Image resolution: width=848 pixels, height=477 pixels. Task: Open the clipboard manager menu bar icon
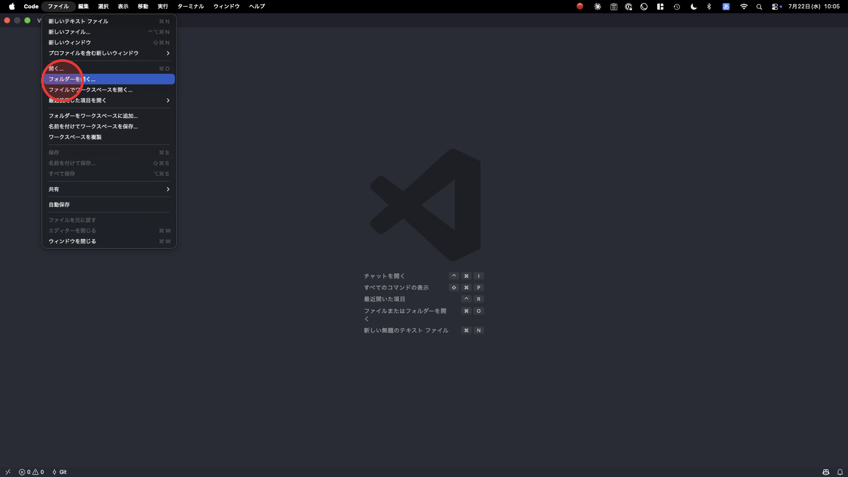(614, 7)
